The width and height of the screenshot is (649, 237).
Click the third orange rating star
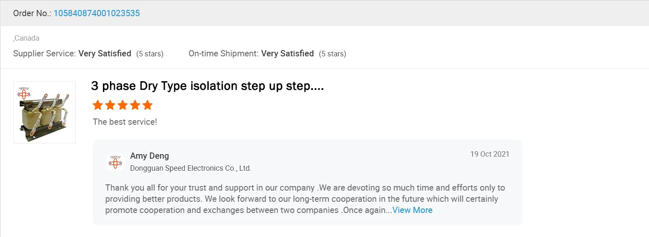pos(122,105)
